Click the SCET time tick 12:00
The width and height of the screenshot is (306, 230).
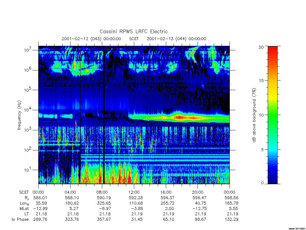pyautogui.click(x=134, y=192)
